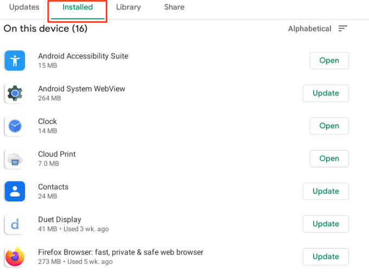Update Android System WebView
This screenshot has height=274, width=369.
[326, 93]
